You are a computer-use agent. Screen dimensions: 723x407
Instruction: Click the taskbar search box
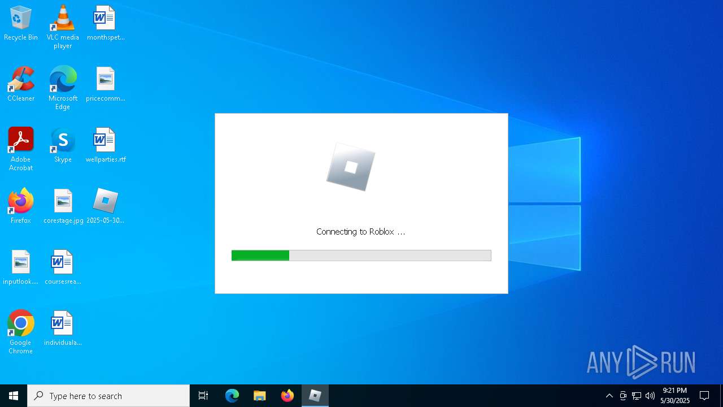tap(108, 396)
